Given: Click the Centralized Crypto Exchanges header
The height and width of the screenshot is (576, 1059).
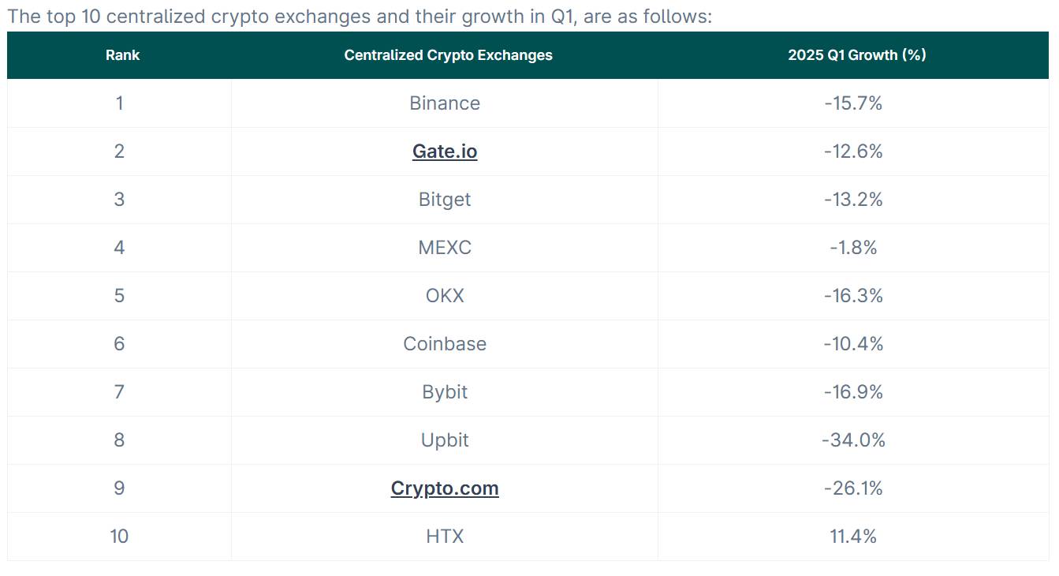Looking at the screenshot, I should click(448, 55).
